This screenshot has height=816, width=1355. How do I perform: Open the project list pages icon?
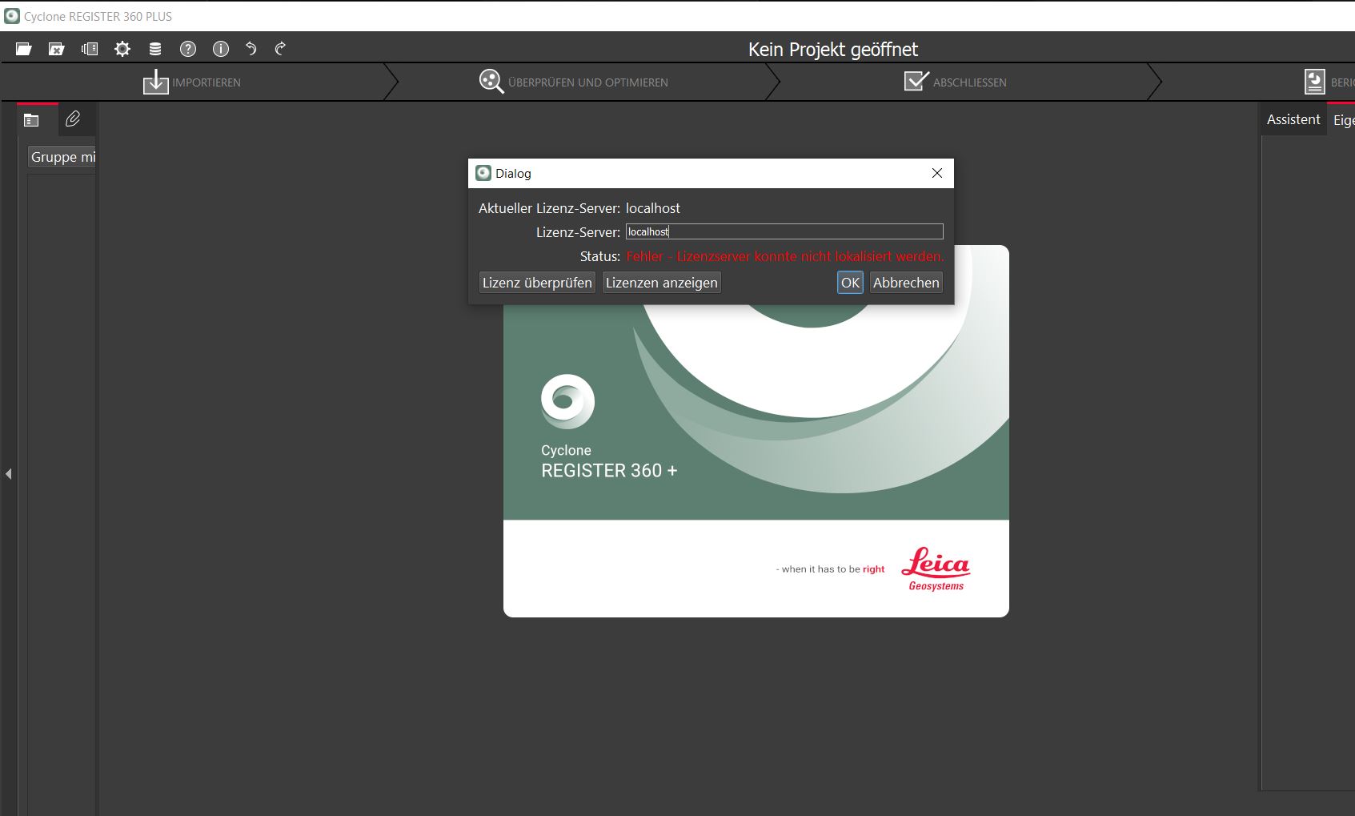(x=90, y=49)
